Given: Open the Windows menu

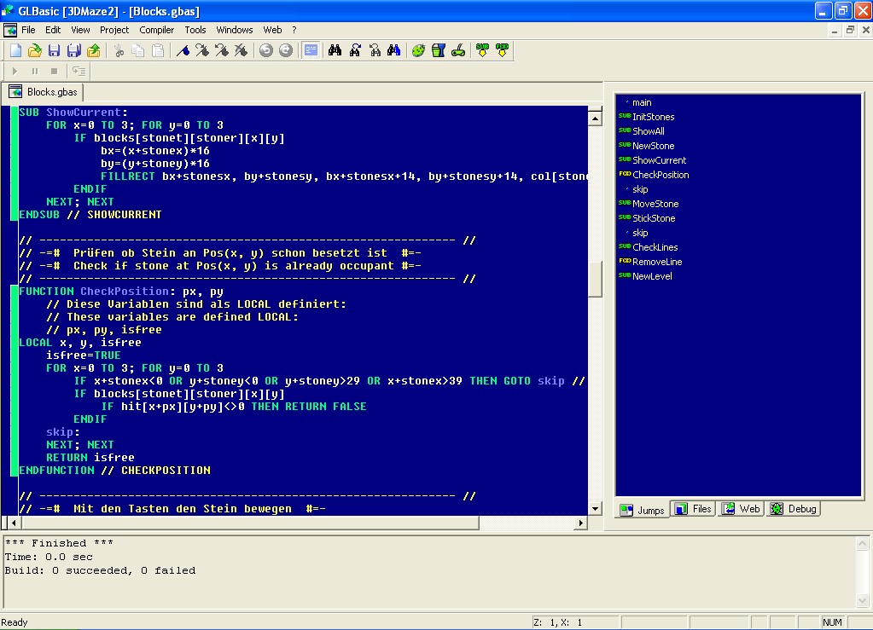Looking at the screenshot, I should coord(235,30).
